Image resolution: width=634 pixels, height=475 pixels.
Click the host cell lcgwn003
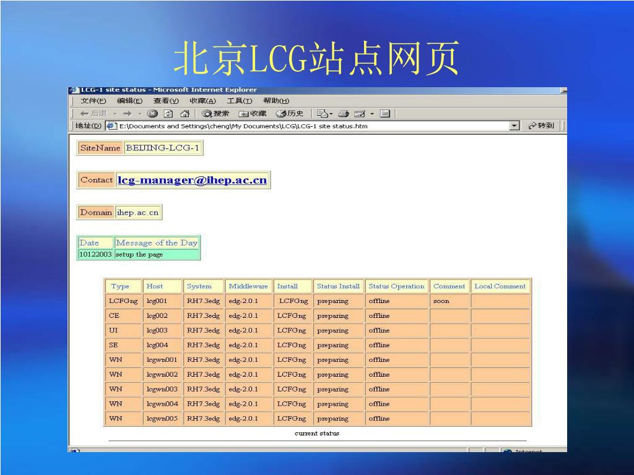162,390
